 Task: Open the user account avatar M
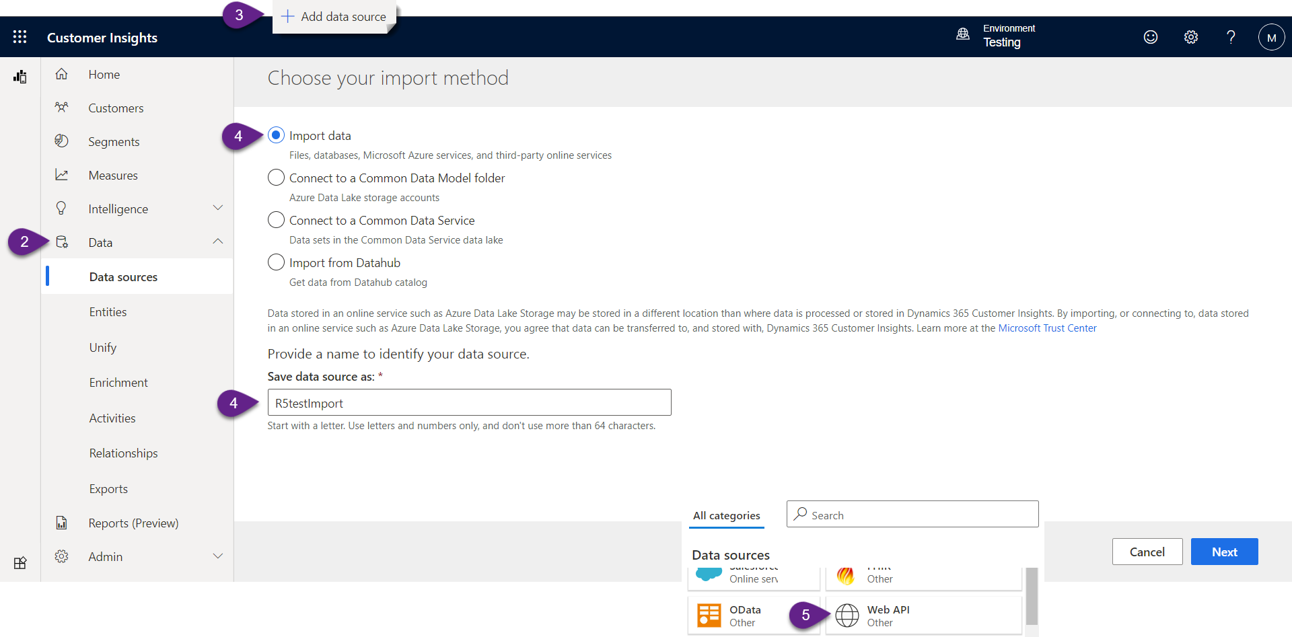point(1271,37)
